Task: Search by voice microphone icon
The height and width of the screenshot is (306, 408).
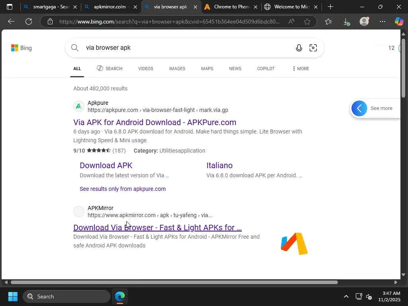Action: (299, 48)
